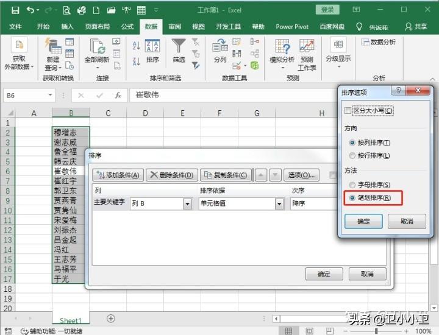This screenshot has height=335, width=439.
Task: Click the New blank document icon
Action: point(96,10)
